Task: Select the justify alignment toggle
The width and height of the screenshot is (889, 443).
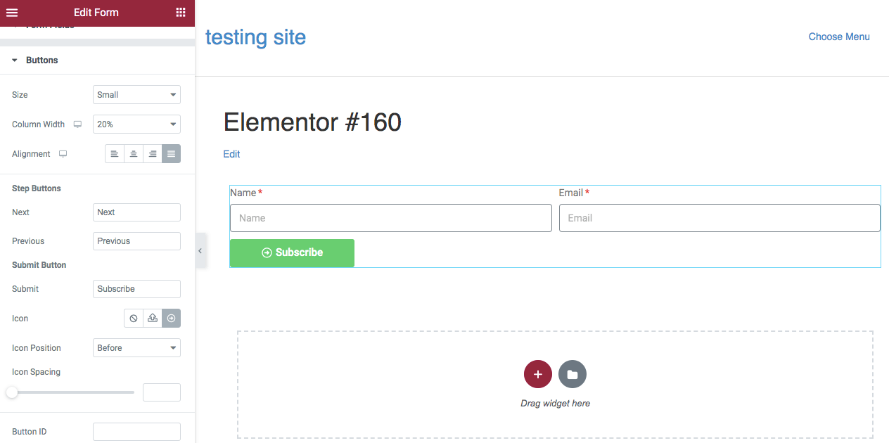Action: tap(171, 153)
